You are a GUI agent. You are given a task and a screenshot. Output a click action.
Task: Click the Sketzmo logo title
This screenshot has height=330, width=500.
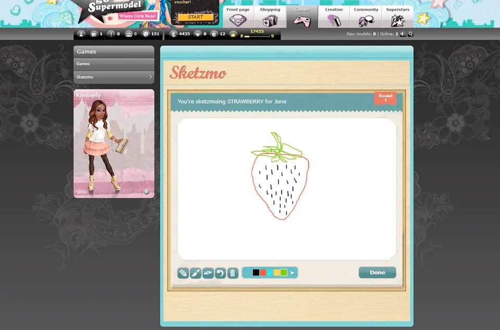[198, 73]
